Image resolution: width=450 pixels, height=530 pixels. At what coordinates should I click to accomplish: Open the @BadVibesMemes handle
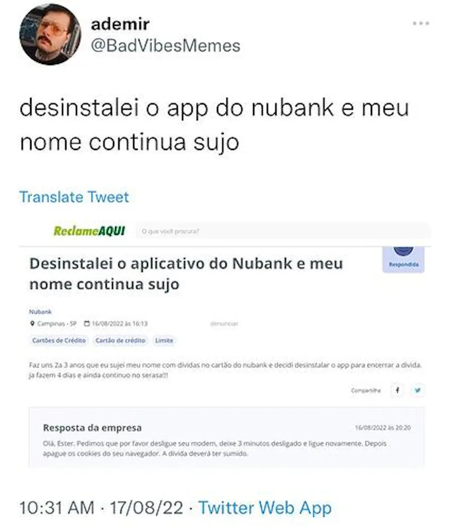tap(166, 46)
